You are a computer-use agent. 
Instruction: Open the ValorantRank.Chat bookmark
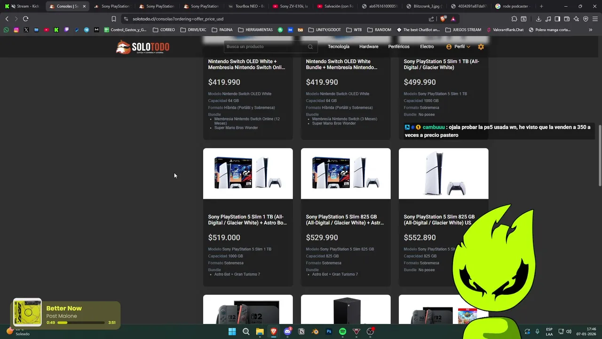coord(505,30)
